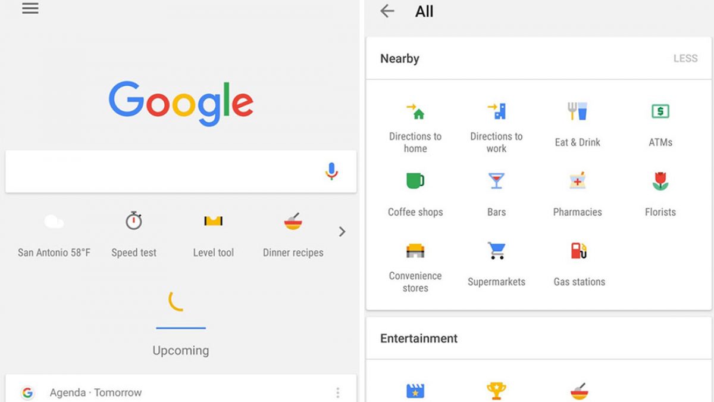Find nearby Coffee shops

[415, 194]
